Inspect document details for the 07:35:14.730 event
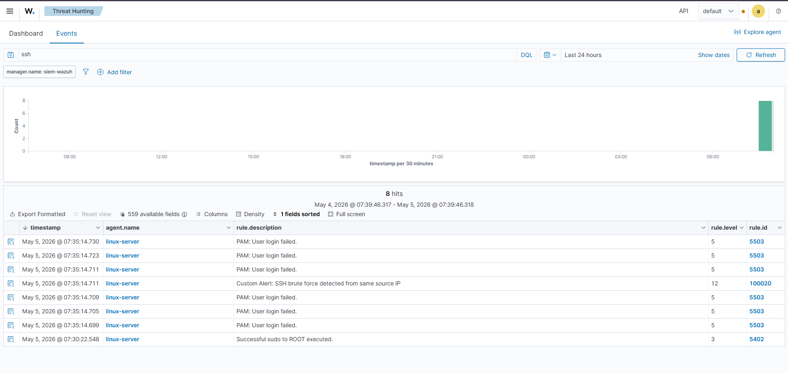This screenshot has width=788, height=374. click(11, 242)
